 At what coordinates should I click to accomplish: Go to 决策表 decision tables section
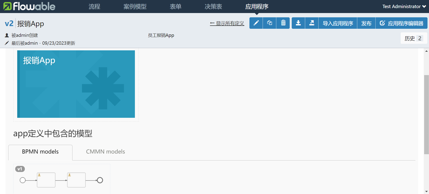pyautogui.click(x=213, y=6)
